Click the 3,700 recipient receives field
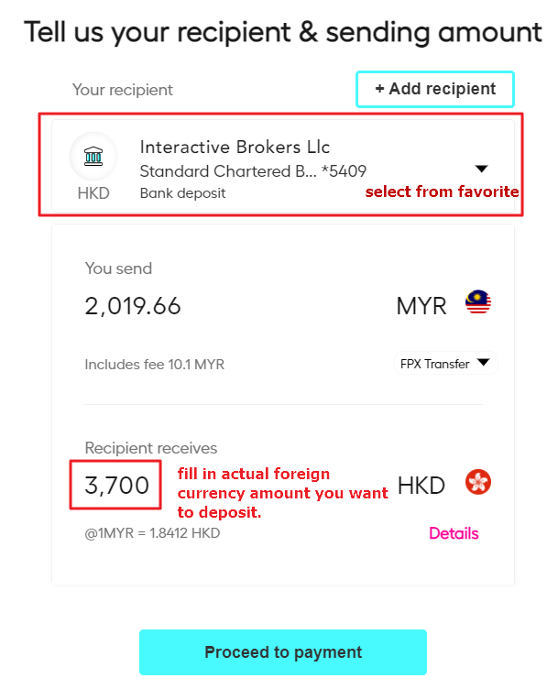 point(117,486)
